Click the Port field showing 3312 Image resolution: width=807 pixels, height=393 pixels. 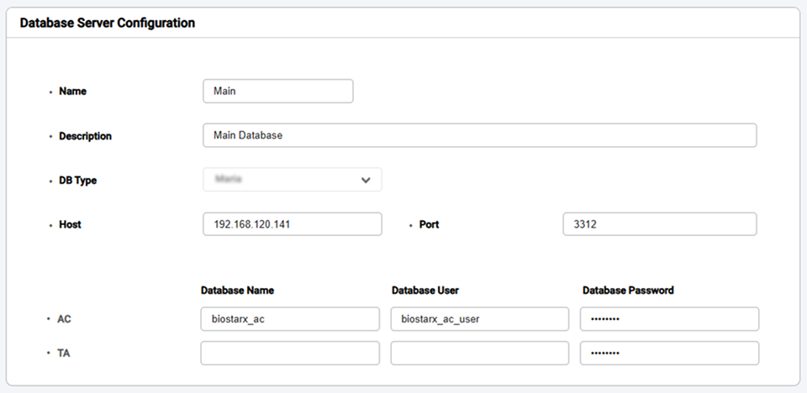point(659,224)
